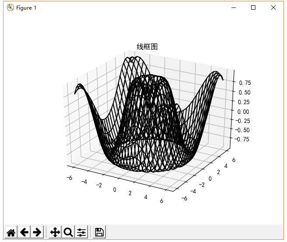This screenshot has height=242, width=287.
Task: Click z-axis tick label 0.25
Action: click(244, 102)
